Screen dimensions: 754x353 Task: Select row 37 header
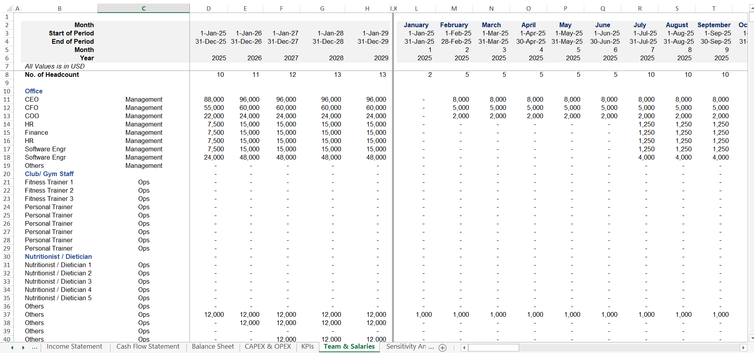click(x=7, y=314)
